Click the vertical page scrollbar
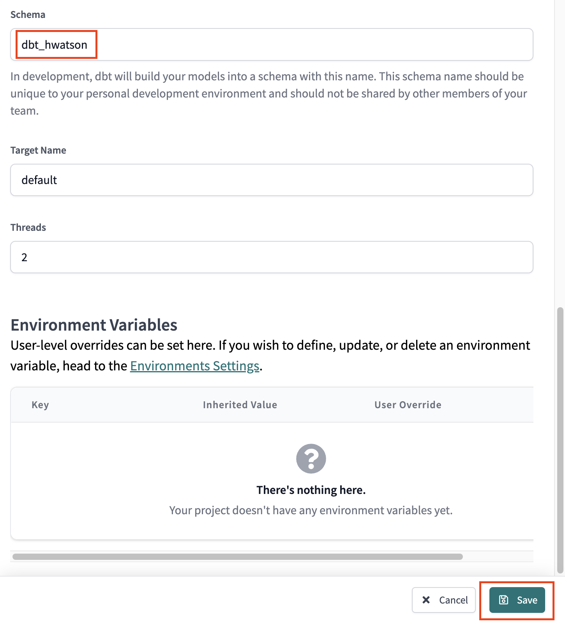This screenshot has height=623, width=565. 560,440
